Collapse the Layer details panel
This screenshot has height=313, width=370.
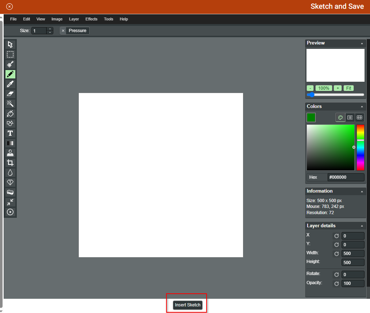tap(362, 226)
